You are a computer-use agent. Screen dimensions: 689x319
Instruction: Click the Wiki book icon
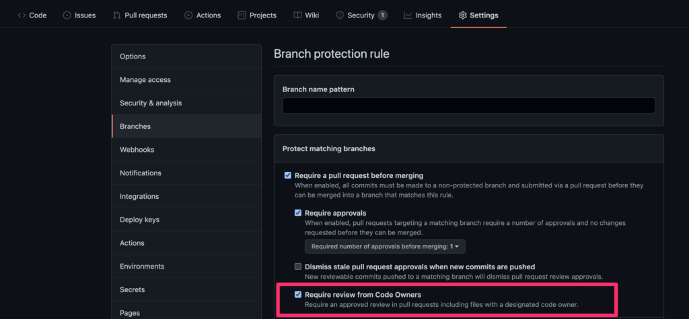click(x=297, y=15)
